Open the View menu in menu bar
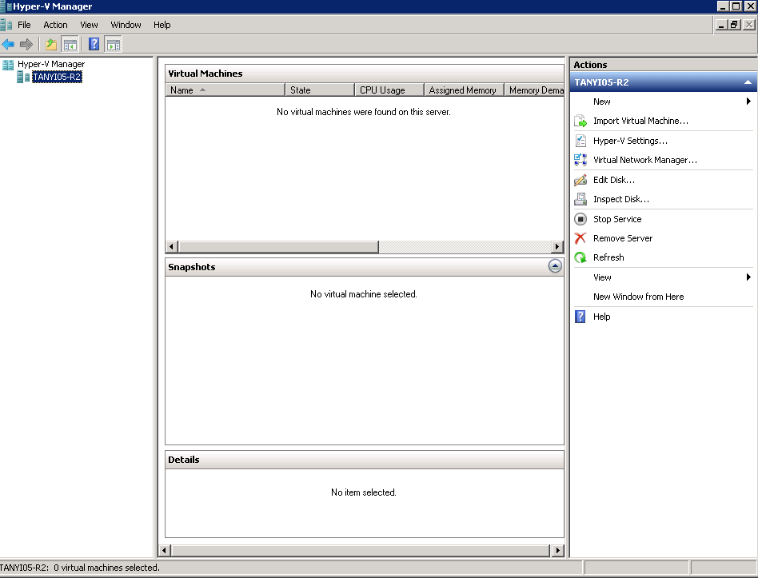The image size is (758, 578). click(89, 25)
